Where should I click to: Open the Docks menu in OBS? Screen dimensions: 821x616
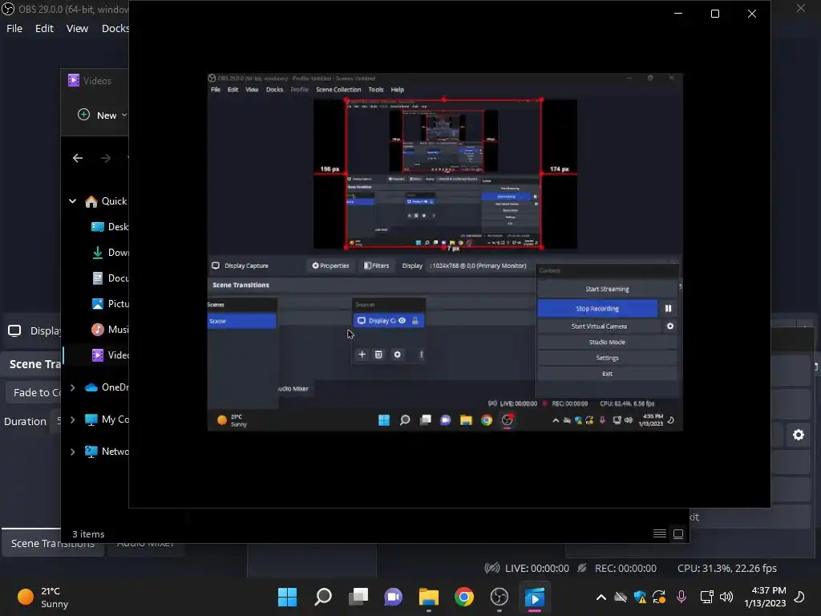[115, 28]
